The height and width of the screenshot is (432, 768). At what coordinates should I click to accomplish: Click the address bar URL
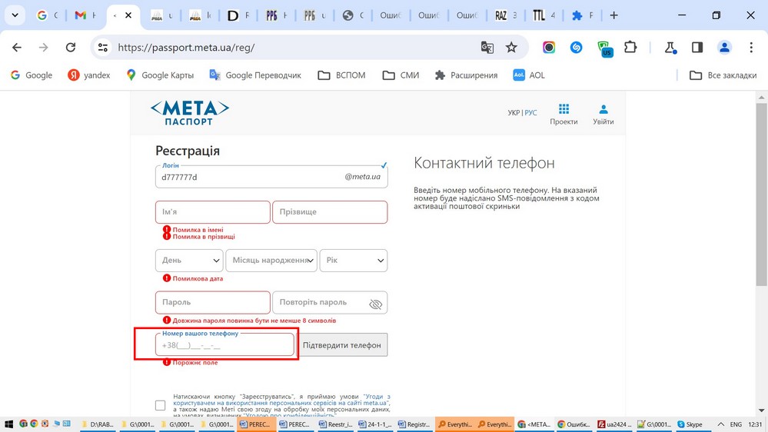pyautogui.click(x=186, y=48)
